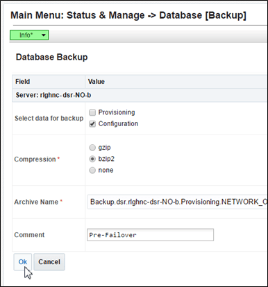Select gzip compression
The height and width of the screenshot is (287, 268).
pos(92,148)
